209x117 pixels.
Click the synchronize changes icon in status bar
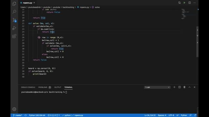pos(25,115)
